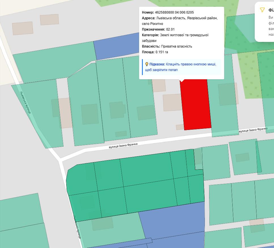Click 'село Рокитно' address text

coord(152,24)
